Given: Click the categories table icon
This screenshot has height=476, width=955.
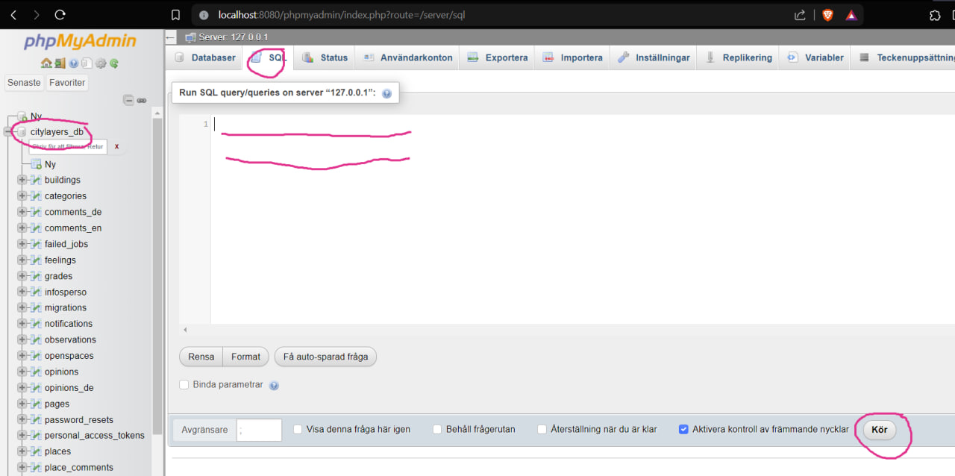Looking at the screenshot, I should [36, 196].
